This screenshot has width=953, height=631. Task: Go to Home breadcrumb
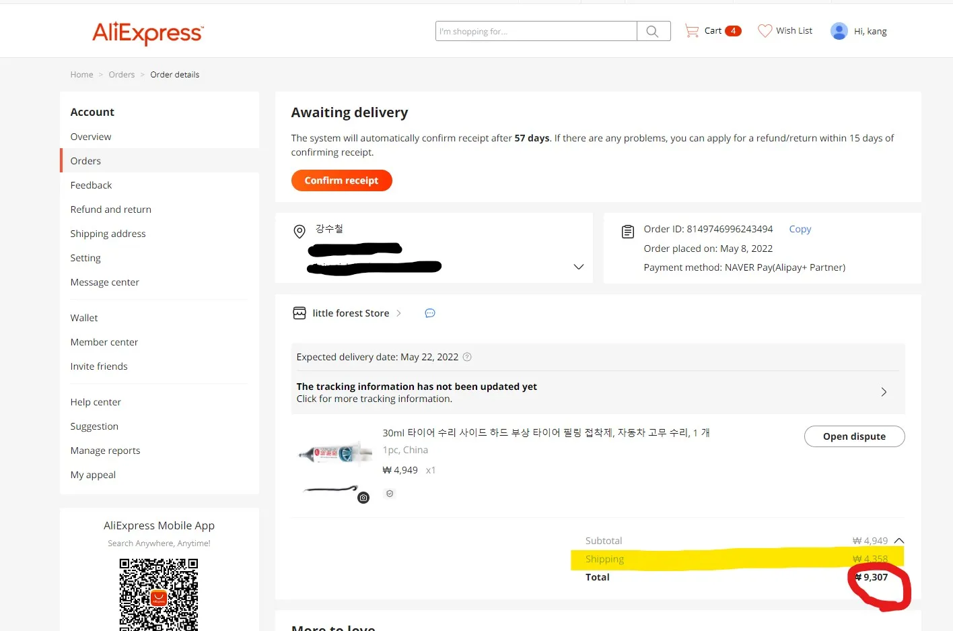82,75
